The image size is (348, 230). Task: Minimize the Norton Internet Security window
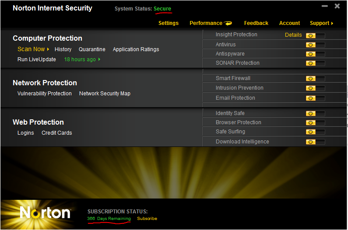coord(325,6)
